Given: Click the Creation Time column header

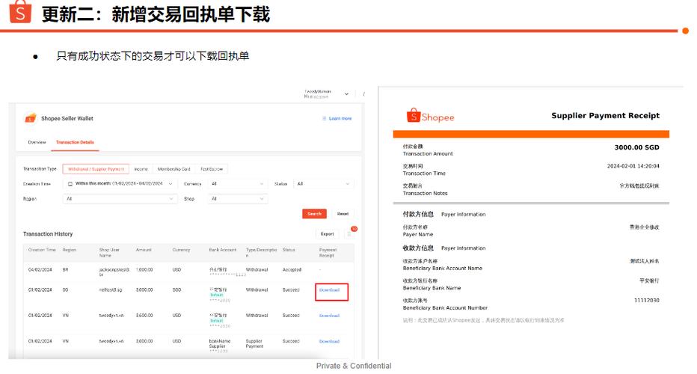Looking at the screenshot, I should [x=42, y=250].
